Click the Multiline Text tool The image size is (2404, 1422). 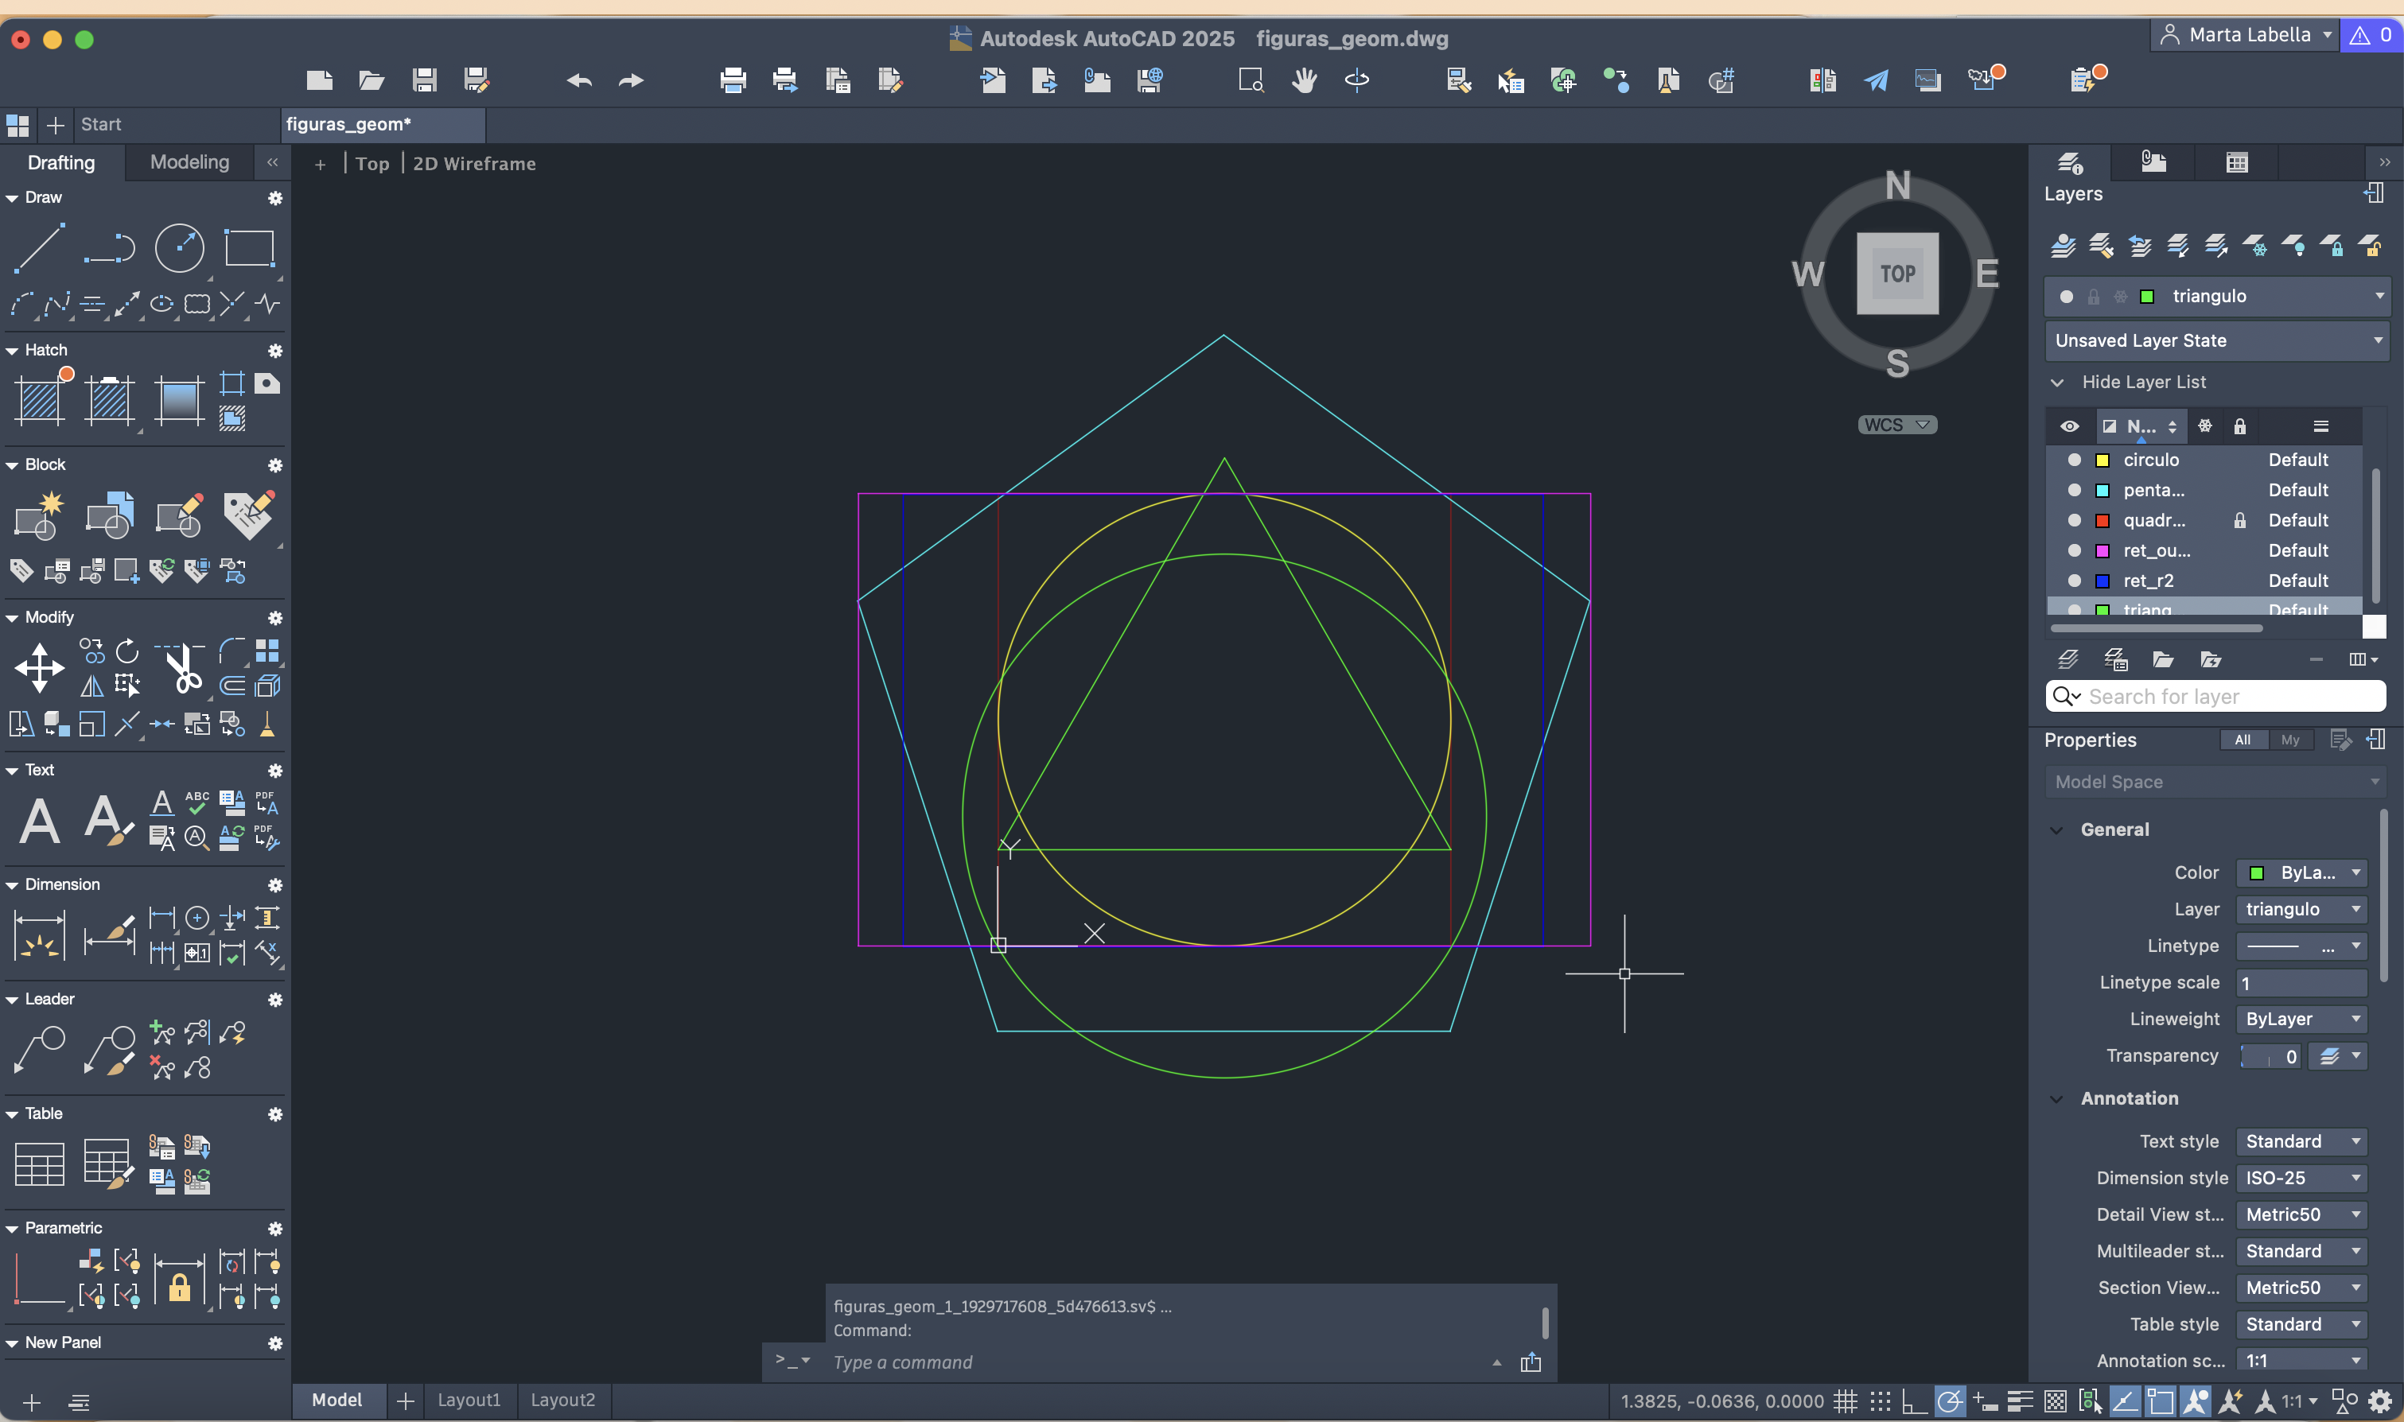(39, 822)
